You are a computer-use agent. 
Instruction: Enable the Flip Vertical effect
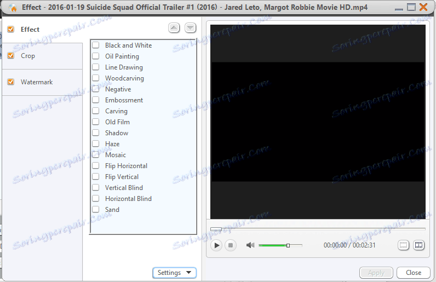pos(96,177)
